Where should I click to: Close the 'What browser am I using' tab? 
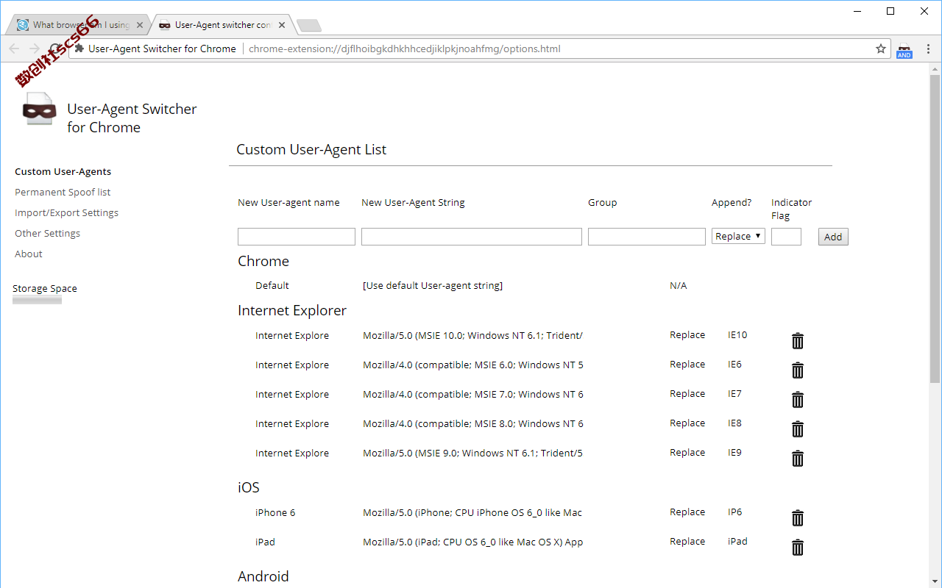(140, 25)
